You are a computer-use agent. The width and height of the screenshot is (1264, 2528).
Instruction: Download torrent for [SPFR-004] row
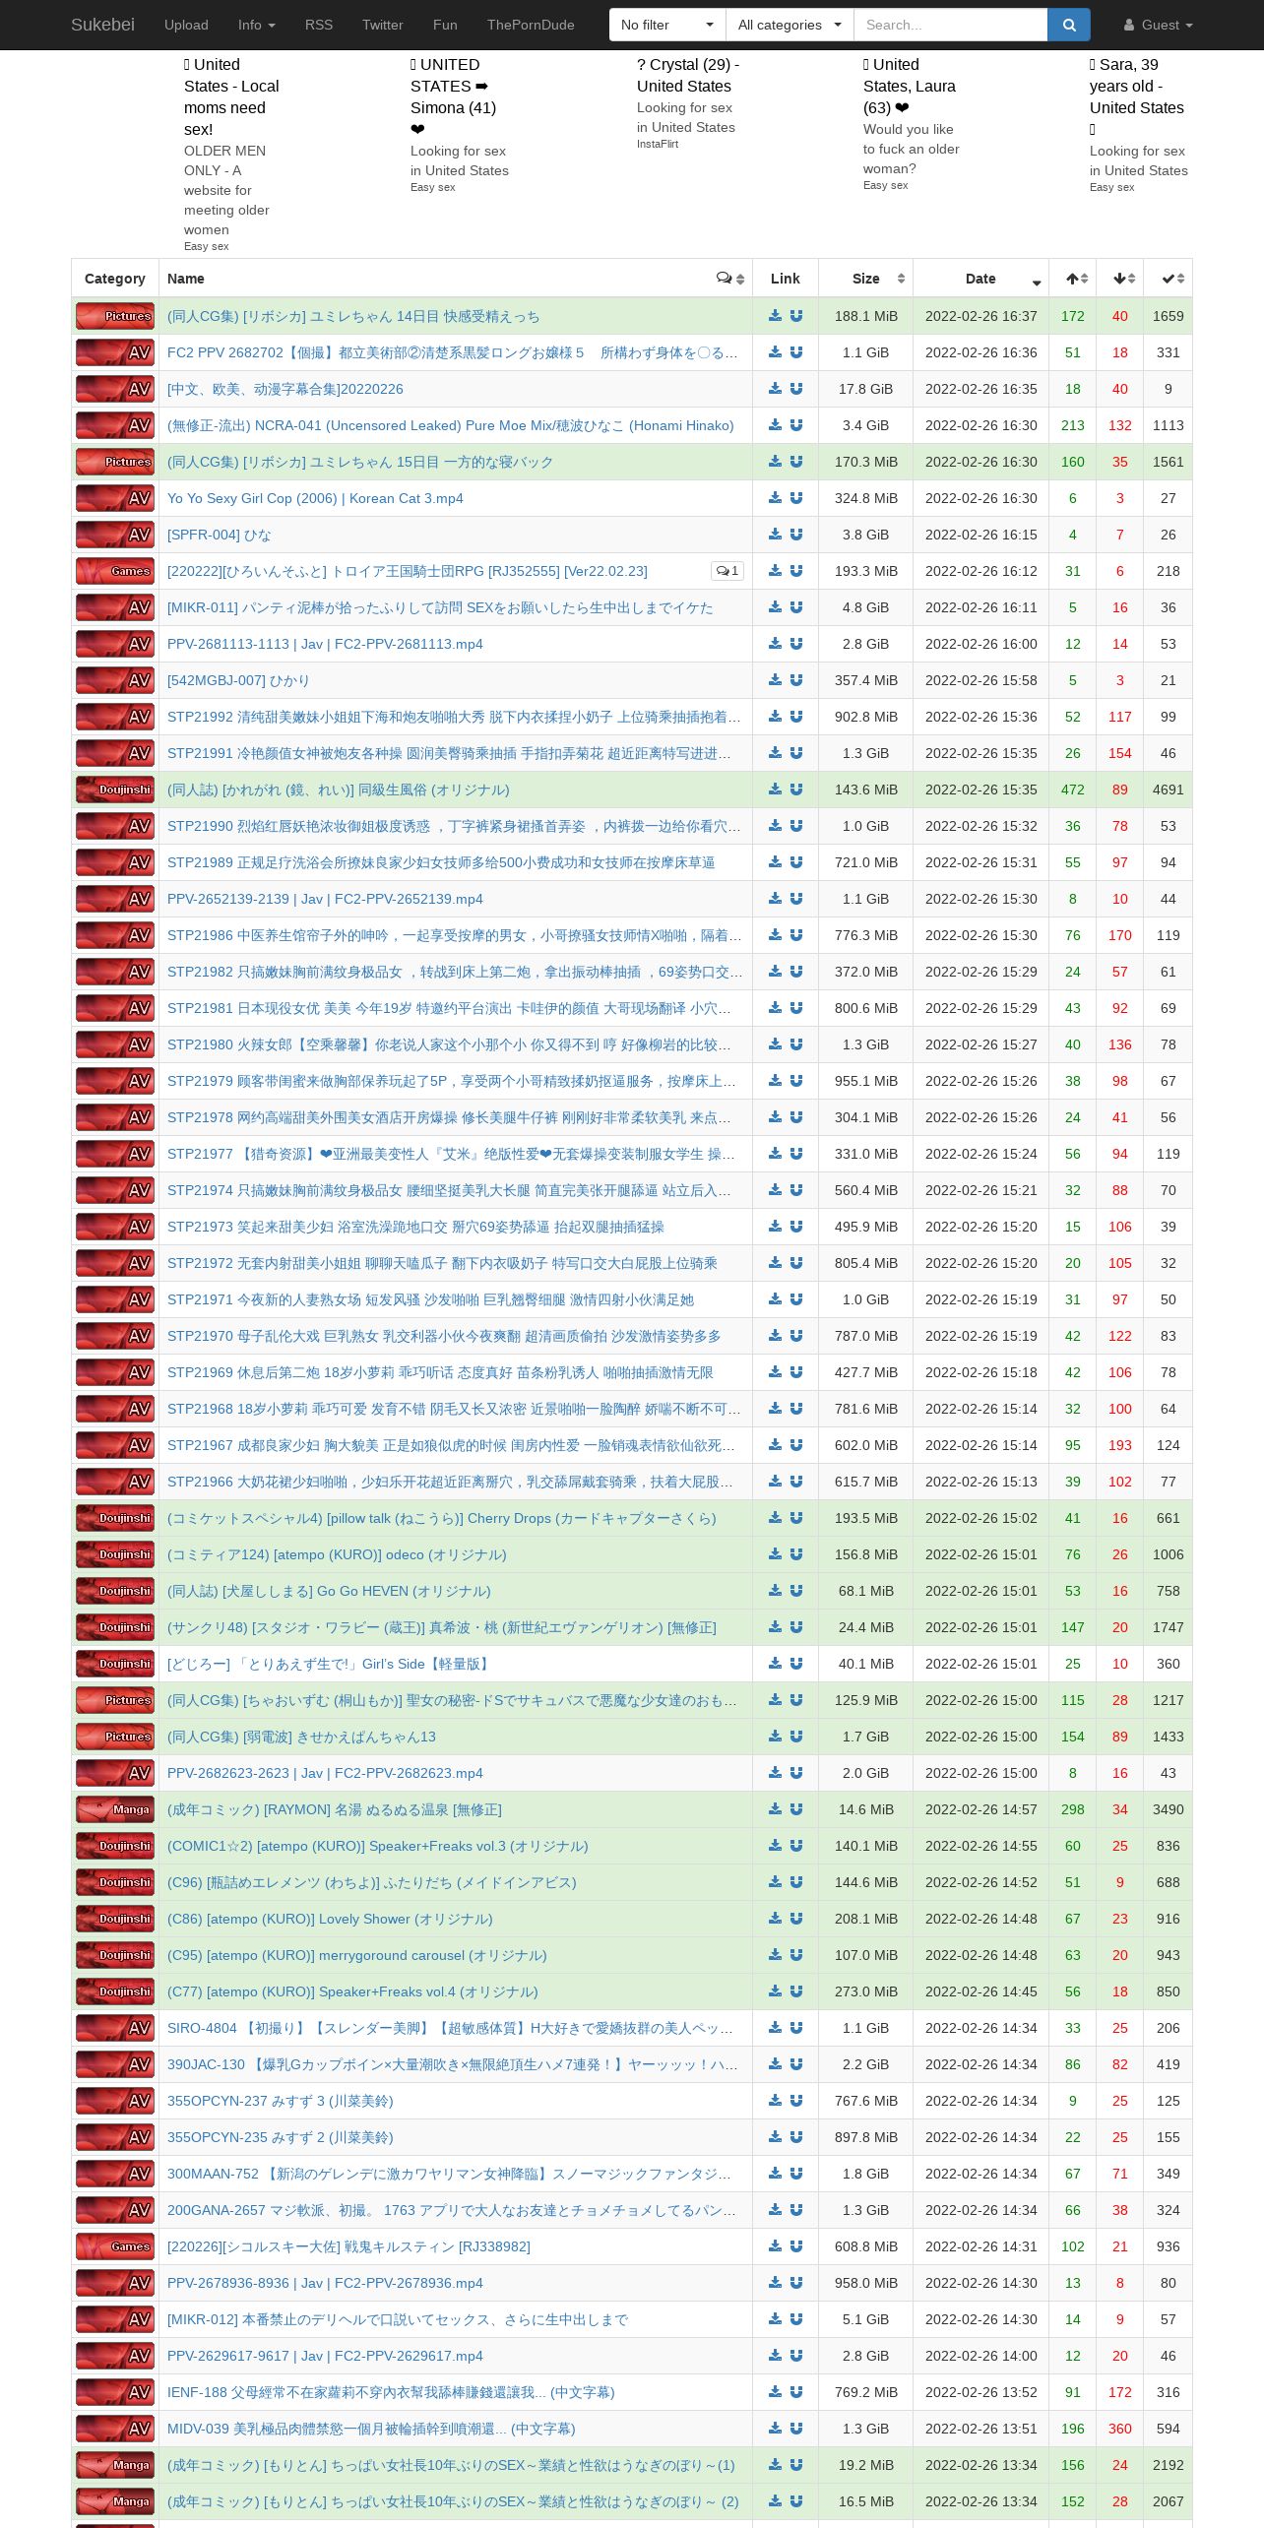(x=775, y=535)
